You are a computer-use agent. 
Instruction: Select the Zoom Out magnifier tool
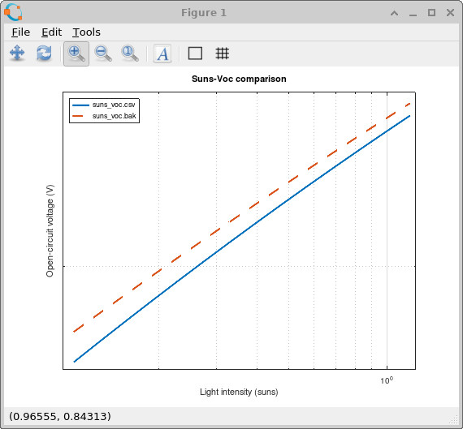click(x=103, y=54)
